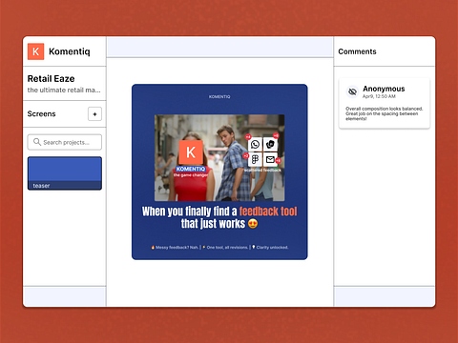This screenshot has height=343, width=458.
Task: Click the Figma icon in the meme
Action: coord(255,159)
